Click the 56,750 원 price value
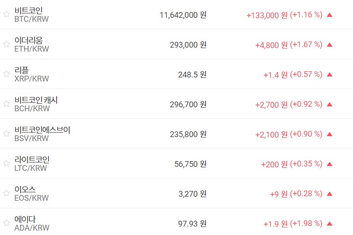The height and width of the screenshot is (235, 353). pos(190,164)
